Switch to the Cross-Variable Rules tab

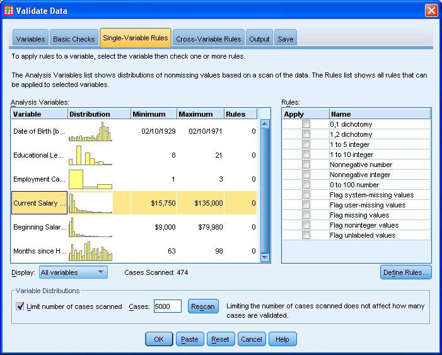(208, 39)
